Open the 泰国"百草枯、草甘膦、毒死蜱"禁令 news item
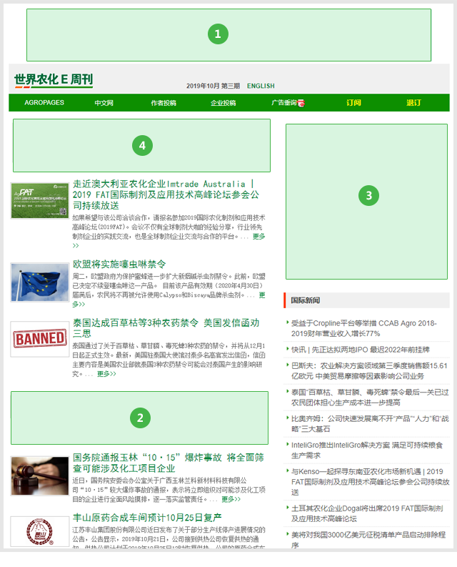The width and height of the screenshot is (457, 567). tap(370, 398)
